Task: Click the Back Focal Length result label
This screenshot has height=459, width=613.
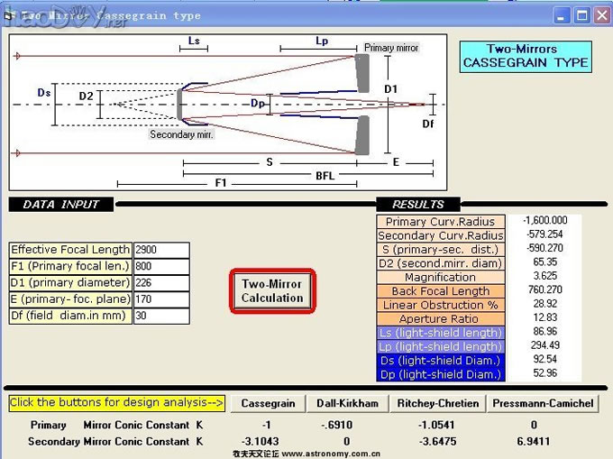Action: click(440, 291)
